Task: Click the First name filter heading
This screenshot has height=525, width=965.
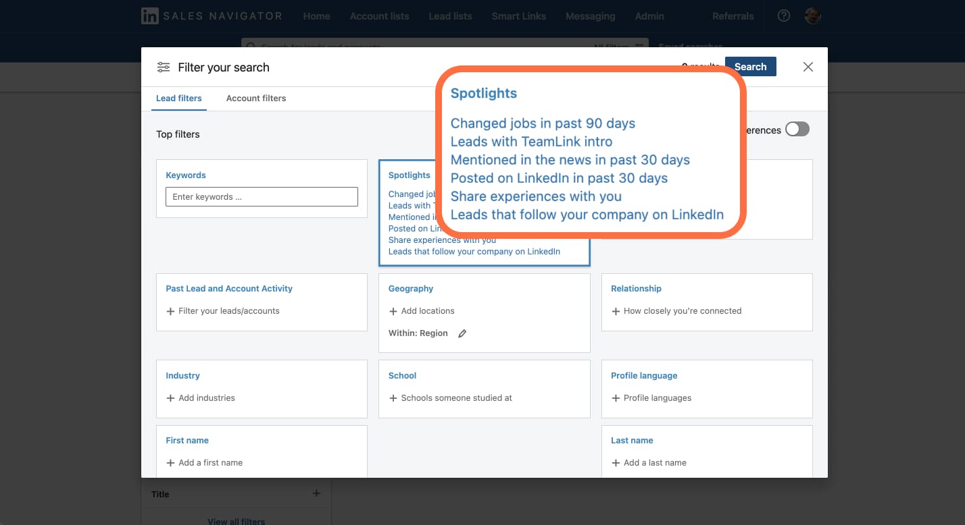Action: click(187, 441)
